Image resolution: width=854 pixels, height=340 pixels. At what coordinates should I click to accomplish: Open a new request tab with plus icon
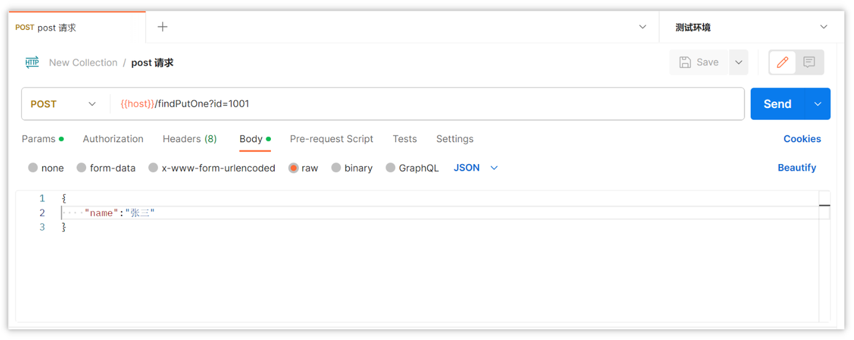click(162, 27)
